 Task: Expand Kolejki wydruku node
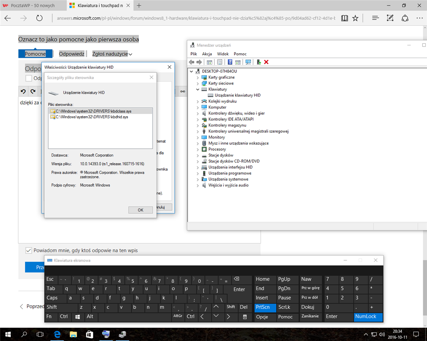coord(198,102)
